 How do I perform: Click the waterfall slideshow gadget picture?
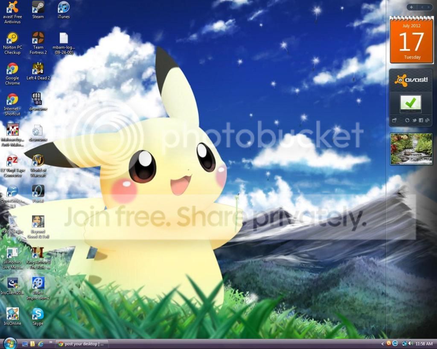pyautogui.click(x=411, y=149)
